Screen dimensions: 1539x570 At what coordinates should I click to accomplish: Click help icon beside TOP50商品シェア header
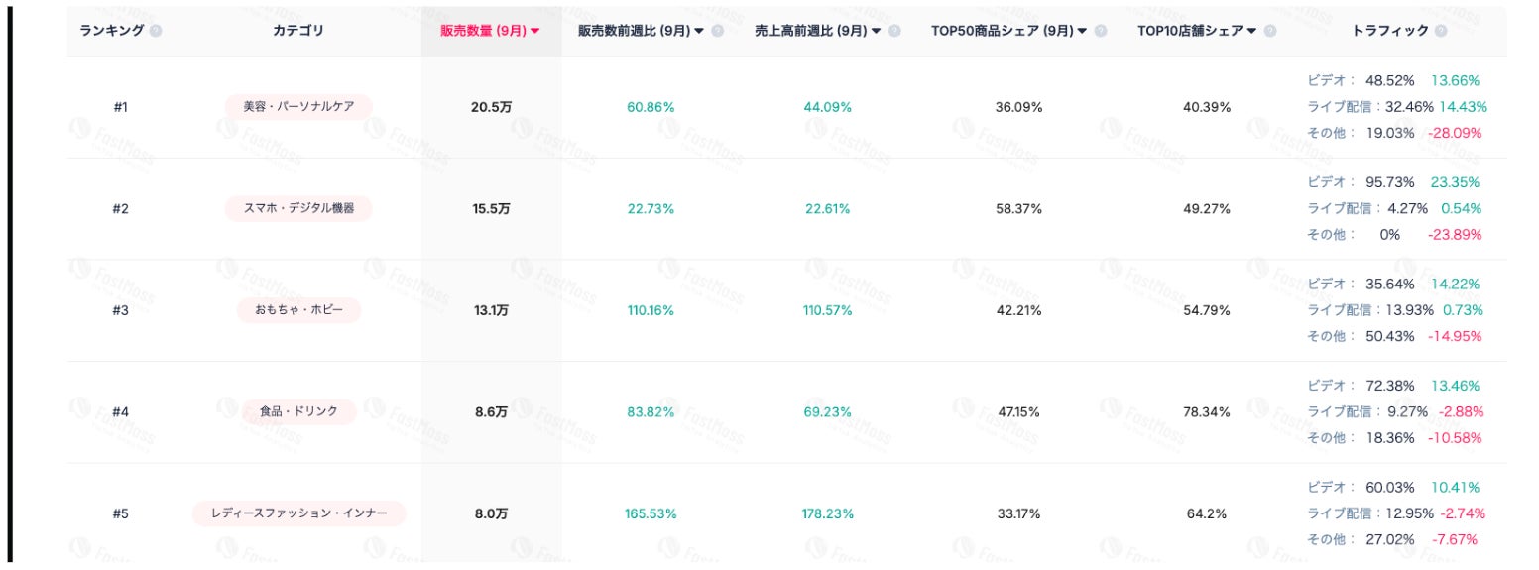(x=1100, y=31)
